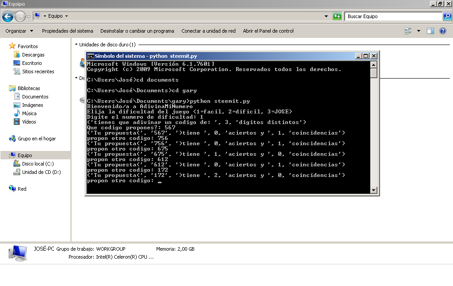Select Conectar a unidad de red
453x286 pixels.
pos(209,31)
